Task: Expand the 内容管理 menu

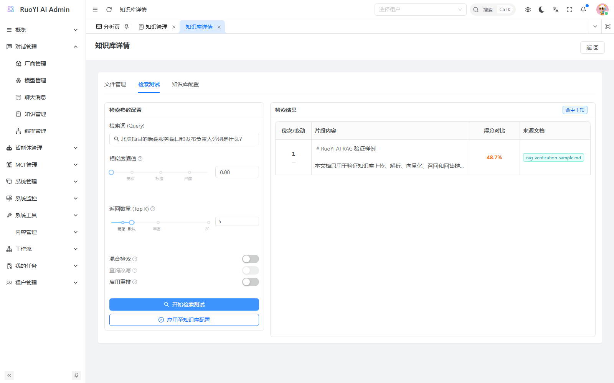Action: tap(43, 232)
